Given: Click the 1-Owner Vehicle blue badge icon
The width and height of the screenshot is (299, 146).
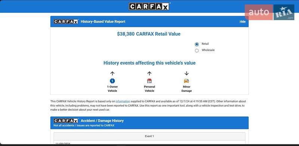Looking at the screenshot, I should 112,81.
